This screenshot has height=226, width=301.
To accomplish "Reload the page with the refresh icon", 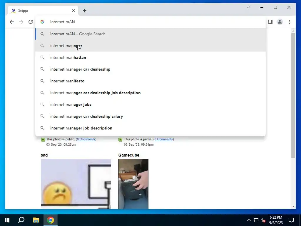I will (x=31, y=22).
